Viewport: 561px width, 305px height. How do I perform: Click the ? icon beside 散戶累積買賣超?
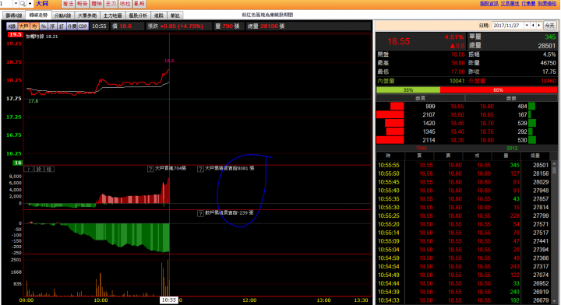200,213
